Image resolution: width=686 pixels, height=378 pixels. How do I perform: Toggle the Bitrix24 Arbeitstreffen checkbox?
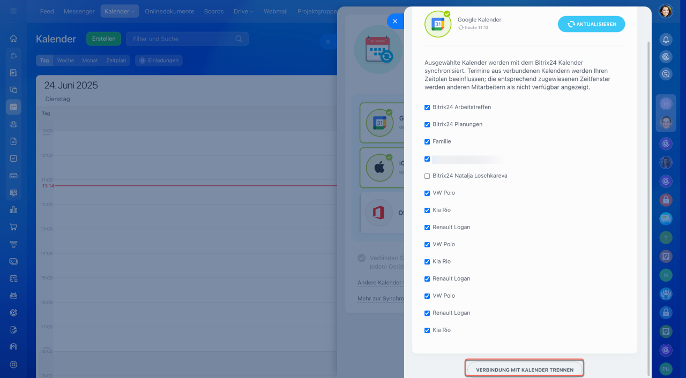(427, 108)
